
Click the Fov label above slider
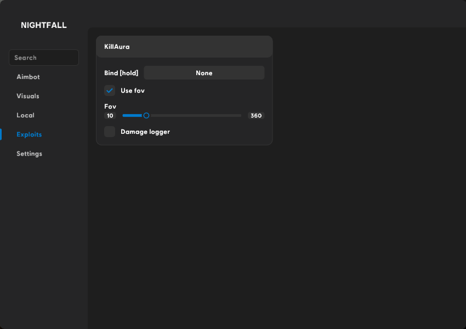pos(110,106)
